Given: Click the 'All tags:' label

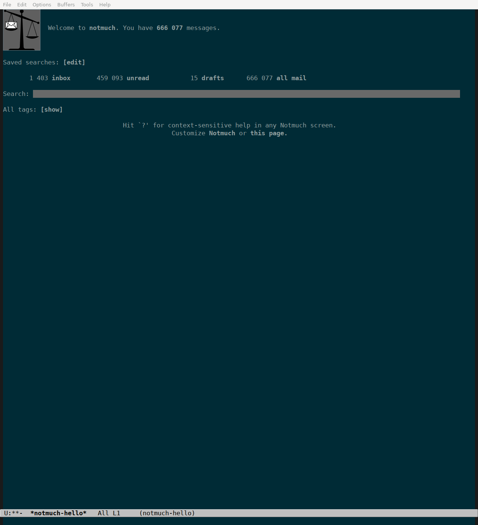Looking at the screenshot, I should pos(20,109).
